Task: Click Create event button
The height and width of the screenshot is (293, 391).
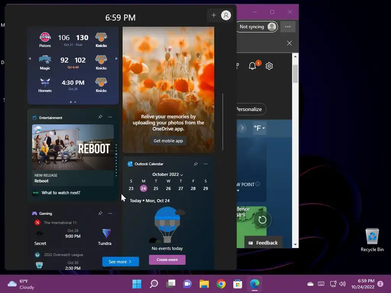Action: 167,259
